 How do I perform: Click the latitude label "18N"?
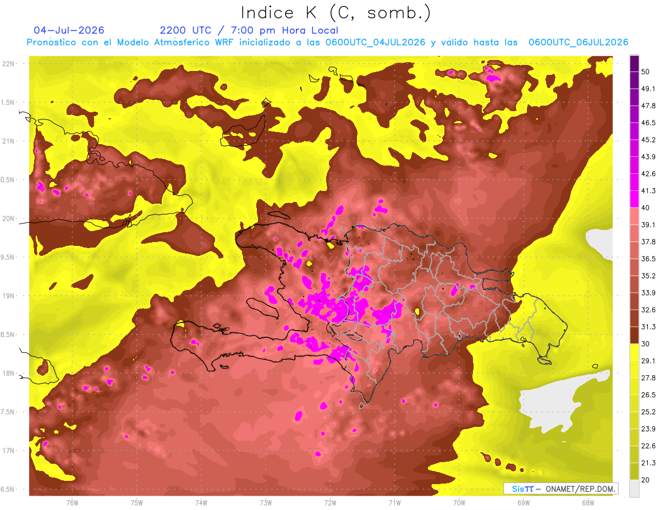click(x=8, y=374)
